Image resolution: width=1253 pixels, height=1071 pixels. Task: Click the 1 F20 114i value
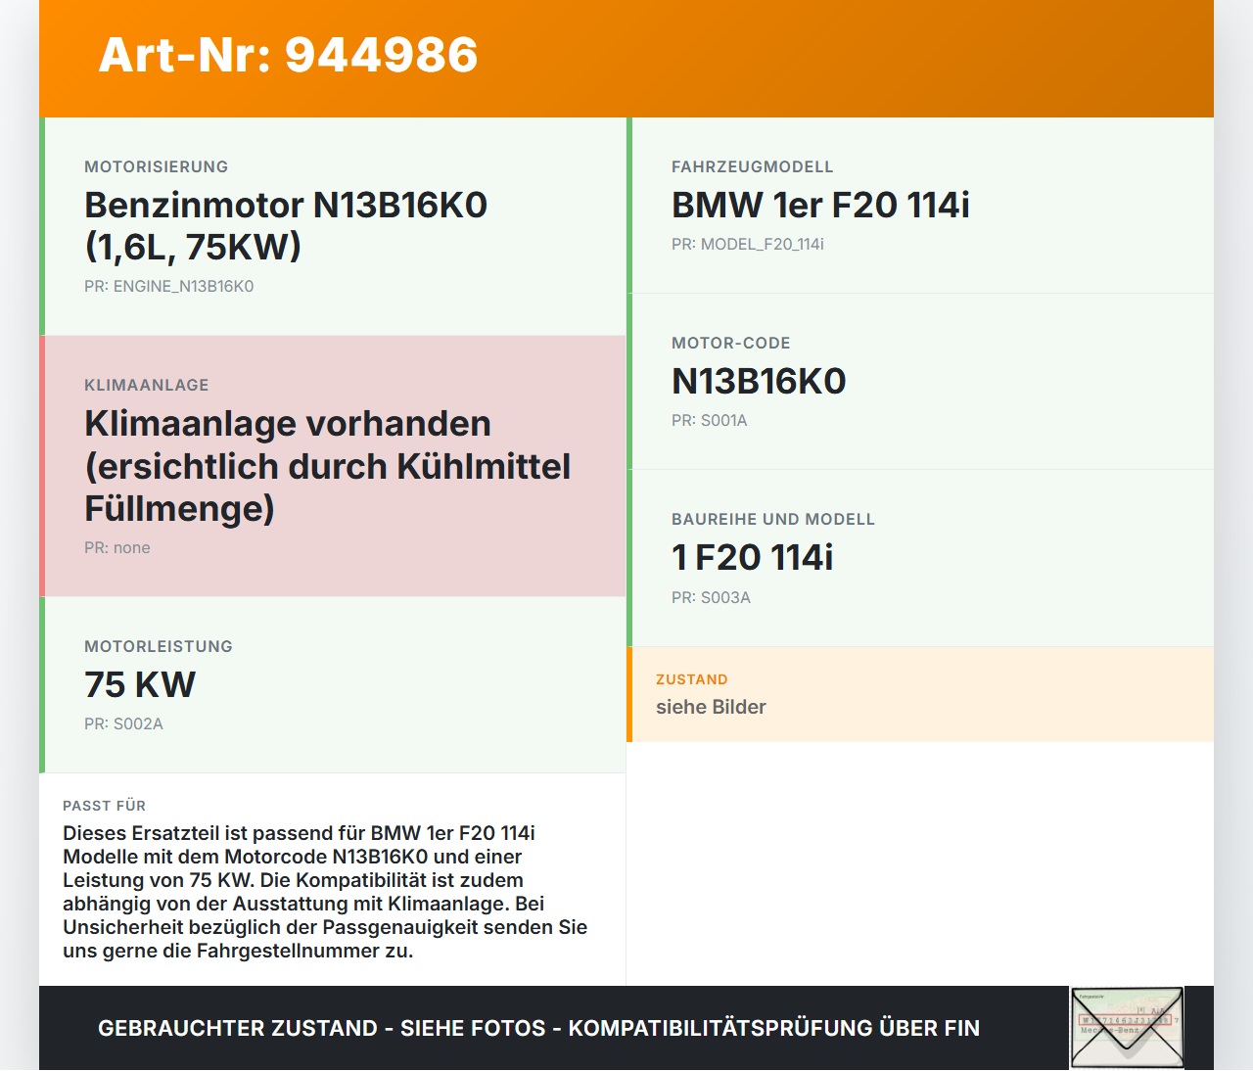click(753, 558)
